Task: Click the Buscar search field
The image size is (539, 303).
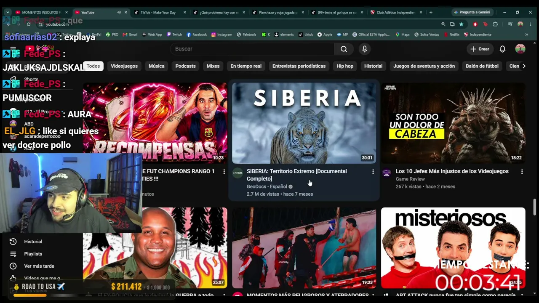Action: click(x=252, y=49)
